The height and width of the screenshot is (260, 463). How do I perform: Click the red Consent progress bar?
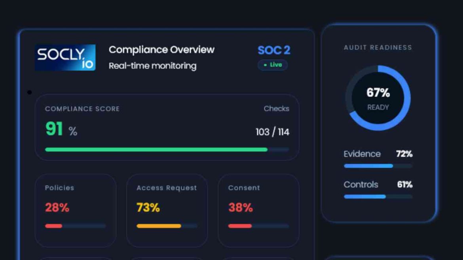[x=240, y=226]
